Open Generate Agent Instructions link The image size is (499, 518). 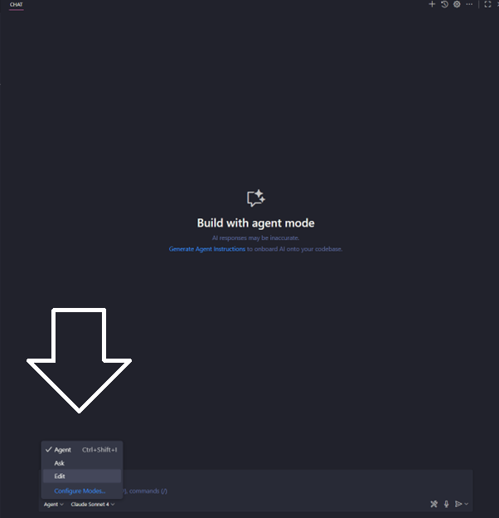click(x=207, y=249)
